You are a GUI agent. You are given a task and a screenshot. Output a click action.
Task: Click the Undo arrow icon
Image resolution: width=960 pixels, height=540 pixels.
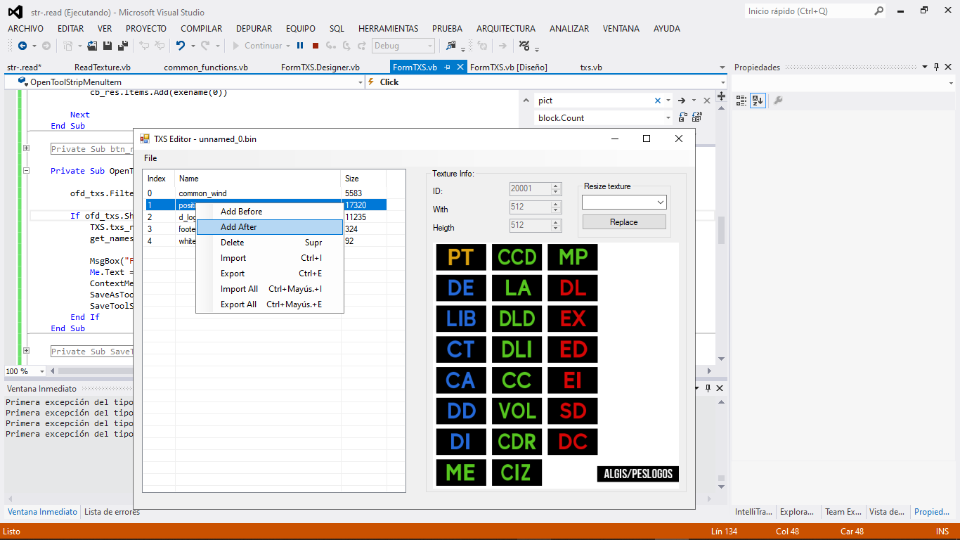point(181,46)
